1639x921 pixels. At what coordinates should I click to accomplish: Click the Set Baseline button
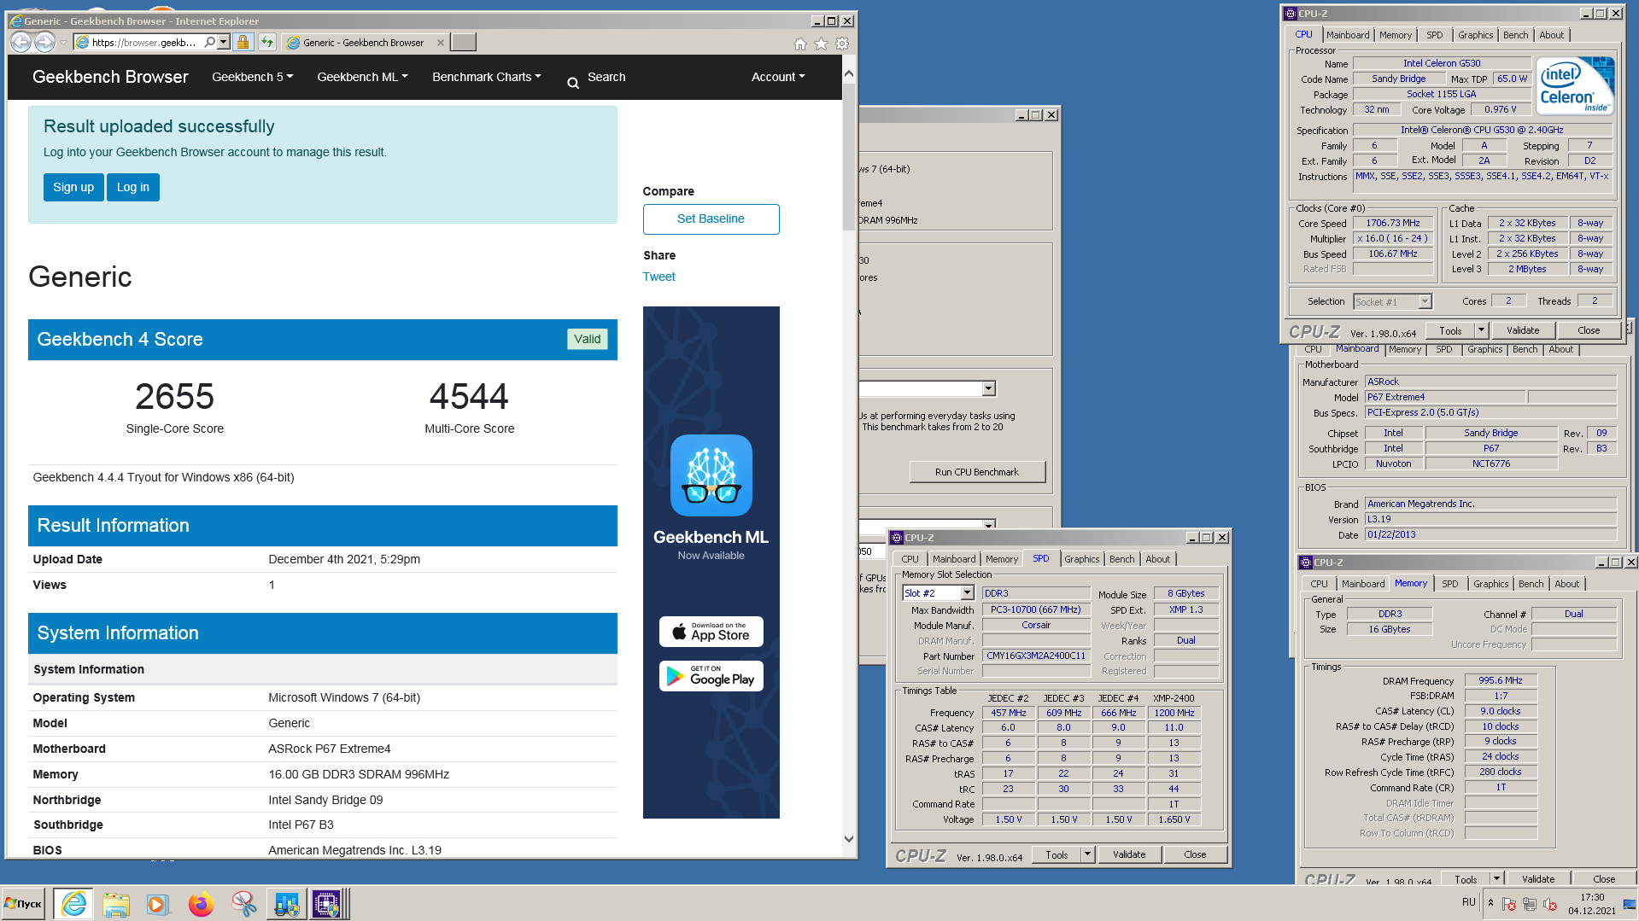pyautogui.click(x=711, y=219)
